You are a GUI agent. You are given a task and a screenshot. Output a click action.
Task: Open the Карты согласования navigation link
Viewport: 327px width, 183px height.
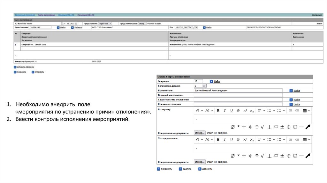coord(47,15)
